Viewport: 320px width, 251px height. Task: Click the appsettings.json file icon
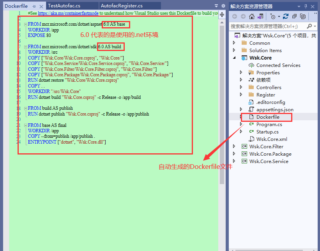(x=251, y=109)
